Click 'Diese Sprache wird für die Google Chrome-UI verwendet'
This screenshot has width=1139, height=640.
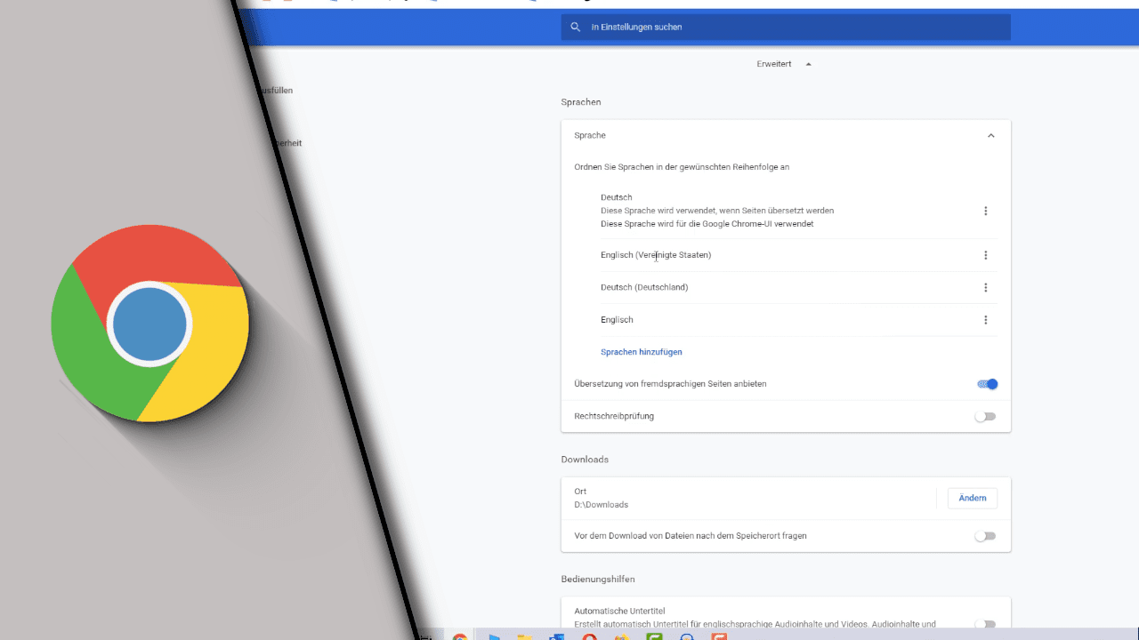point(707,224)
